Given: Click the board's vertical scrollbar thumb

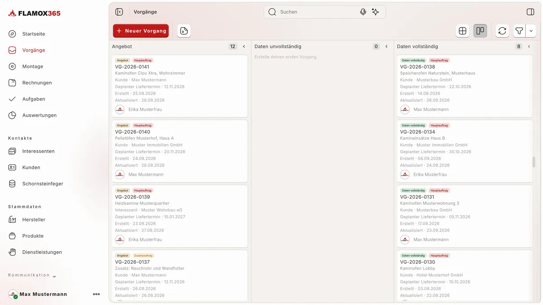Looking at the screenshot, I should pos(534,162).
